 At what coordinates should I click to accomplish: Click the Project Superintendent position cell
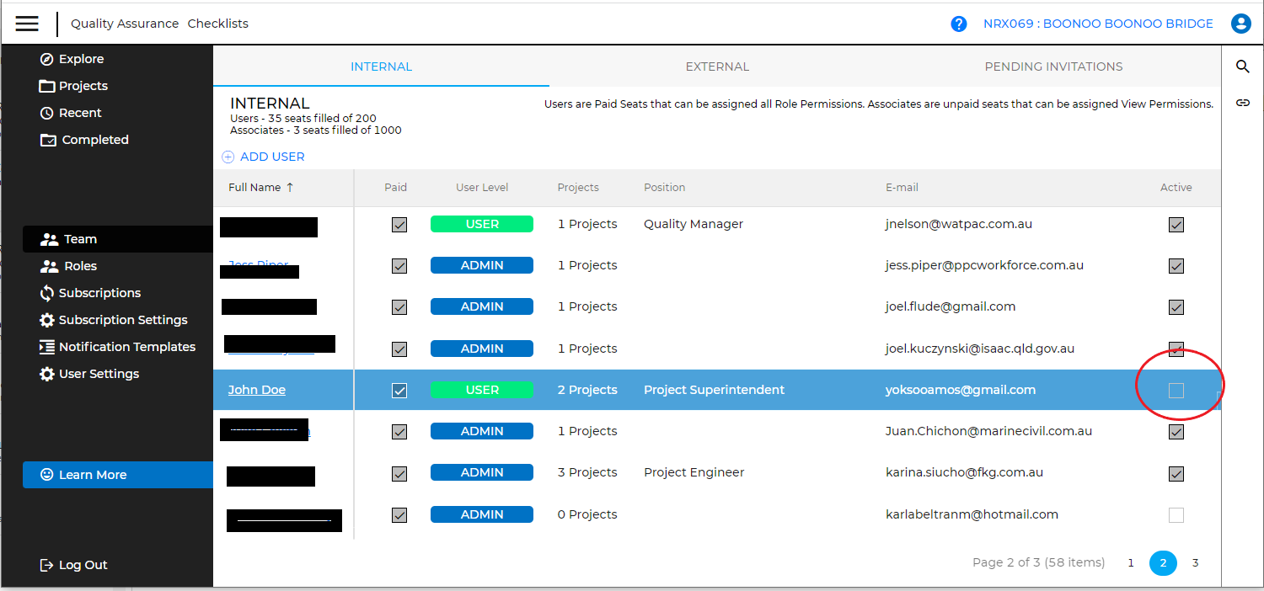click(x=714, y=390)
